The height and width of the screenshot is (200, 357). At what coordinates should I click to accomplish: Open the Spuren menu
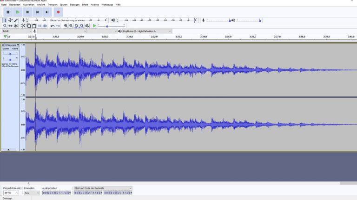[x=64, y=4]
